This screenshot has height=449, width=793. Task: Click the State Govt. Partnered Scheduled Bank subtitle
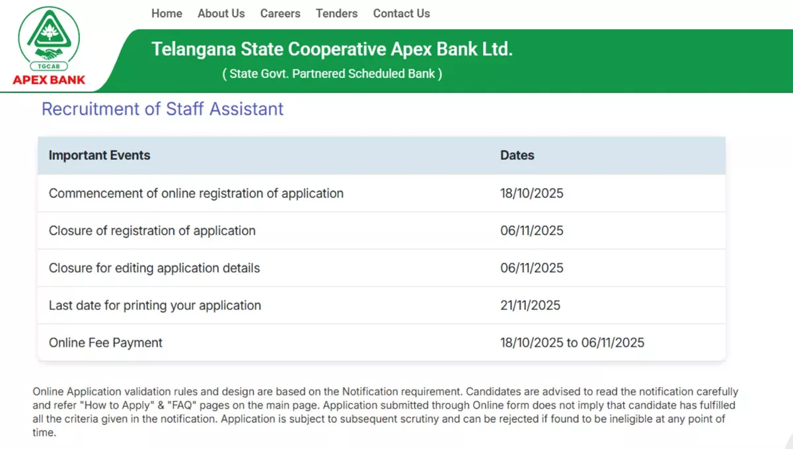[x=332, y=73]
